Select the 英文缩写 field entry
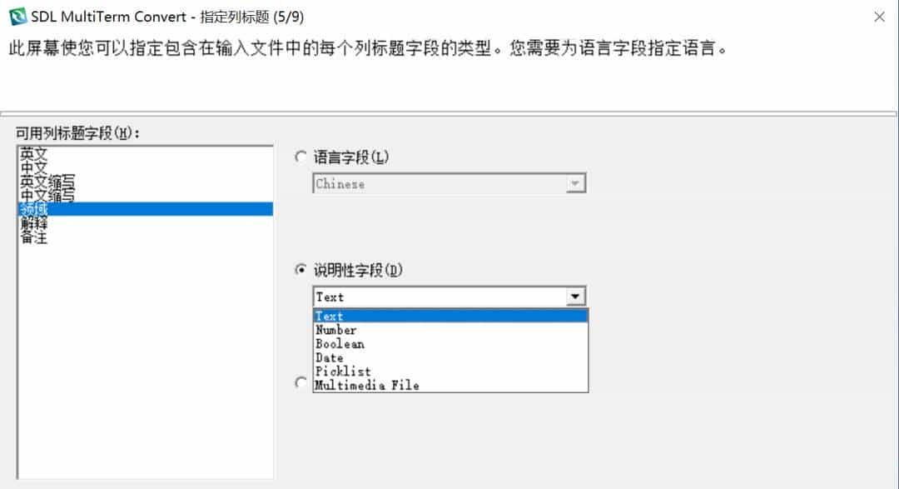Screen dimensions: 899x489 tap(48, 182)
